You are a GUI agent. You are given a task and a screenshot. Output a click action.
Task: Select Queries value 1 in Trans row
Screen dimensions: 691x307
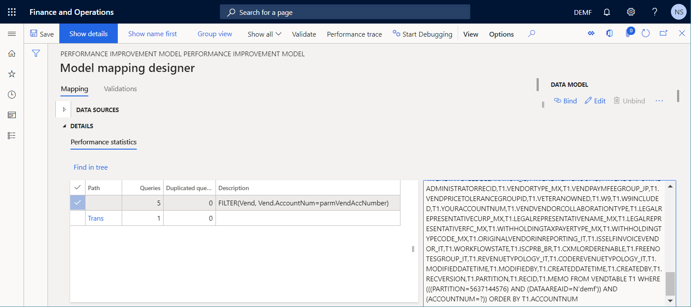143,218
